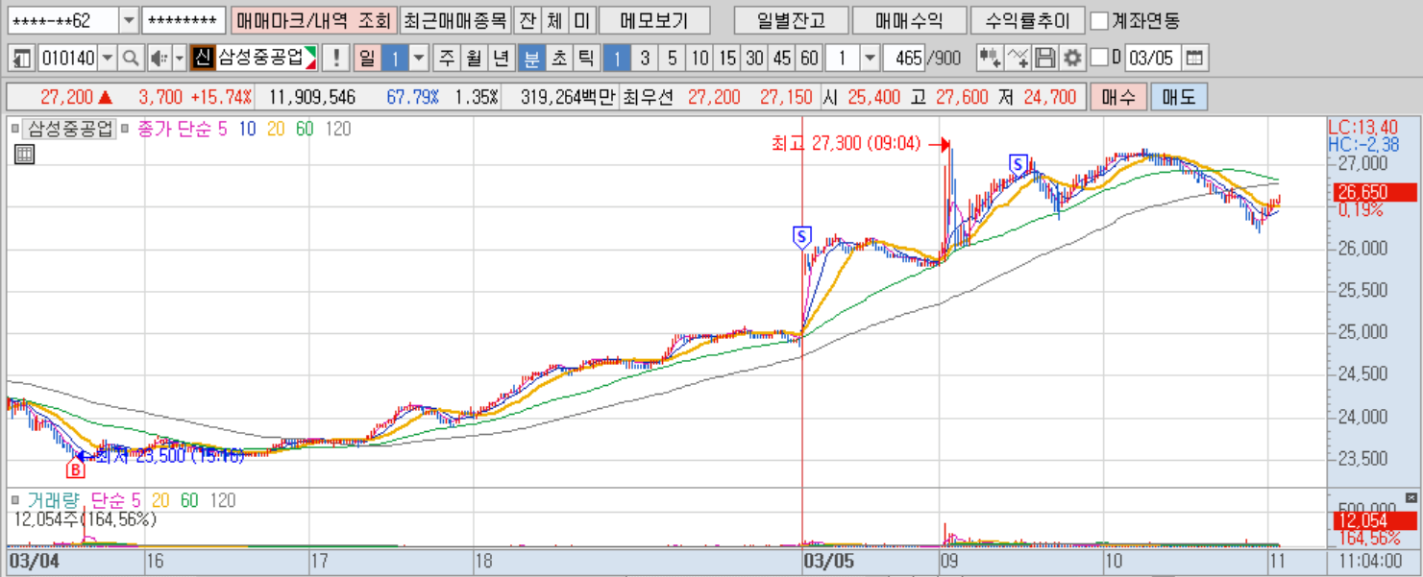Click the small box icon by volume scale
1423x577 pixels.
tap(1411, 497)
